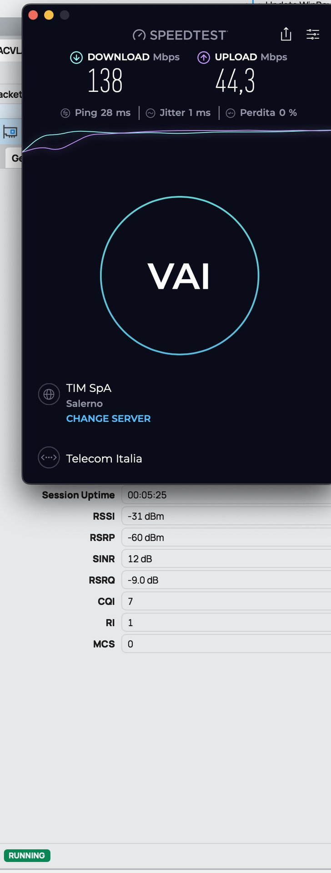The width and height of the screenshot is (331, 873).
Task: Click the CQI value field
Action: pos(226,601)
